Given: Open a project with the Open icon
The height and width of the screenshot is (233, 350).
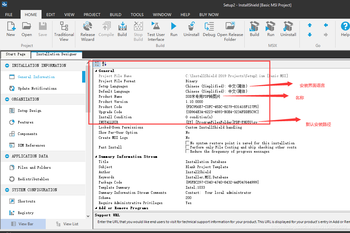Looking at the screenshot, I should click(x=26, y=29).
